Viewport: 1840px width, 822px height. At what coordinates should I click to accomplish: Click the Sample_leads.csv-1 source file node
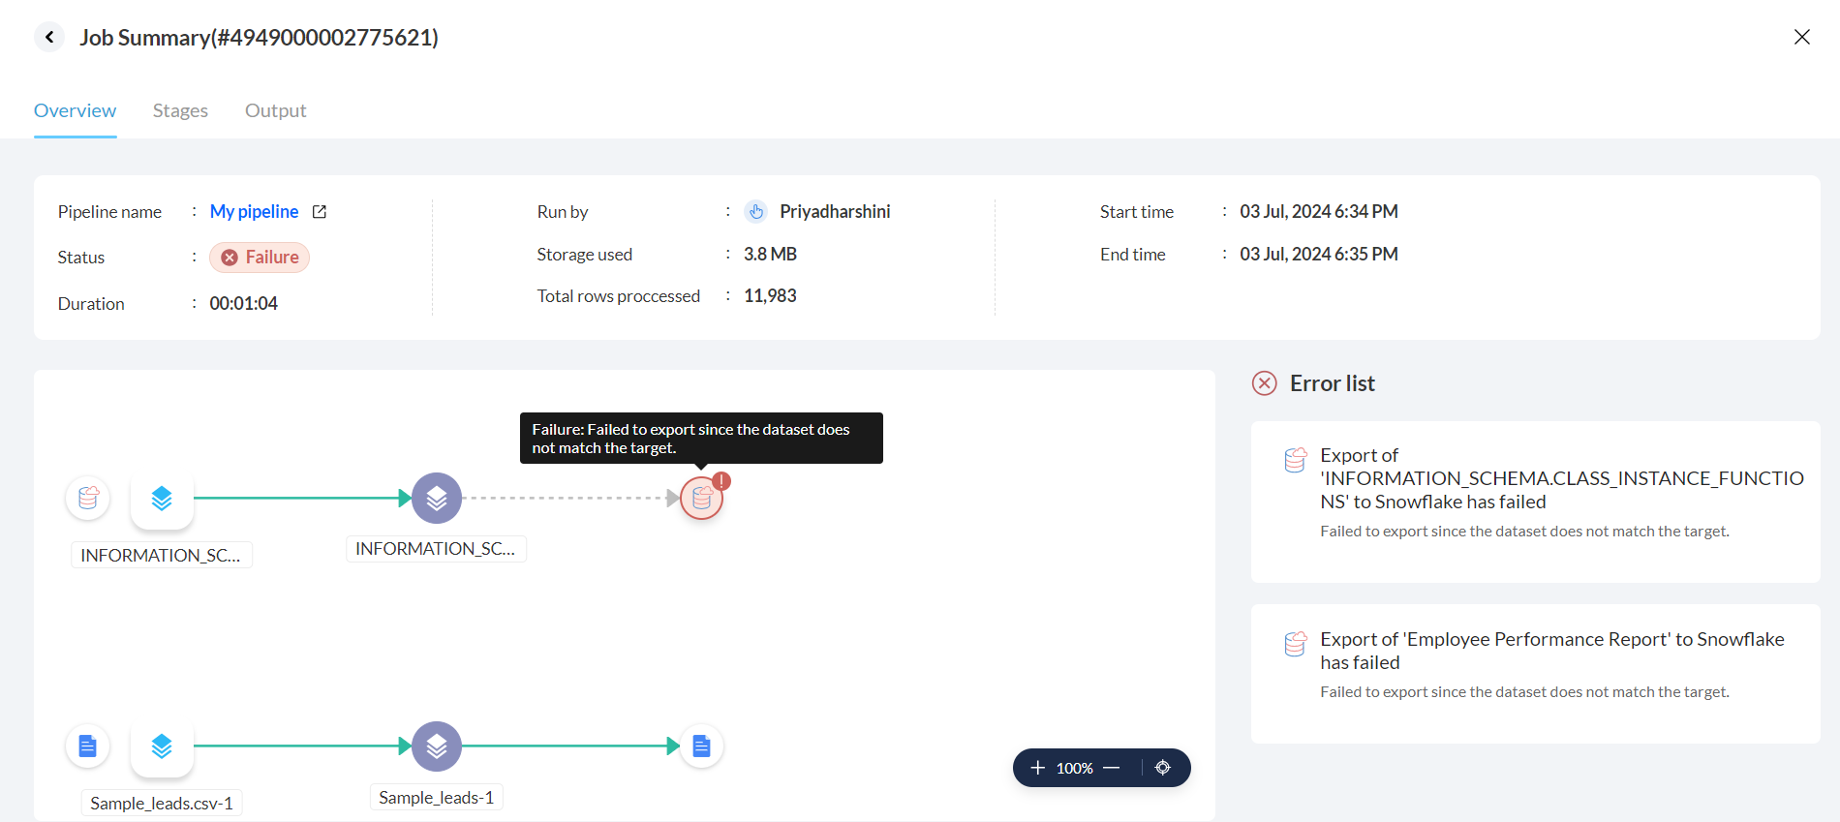[88, 746]
